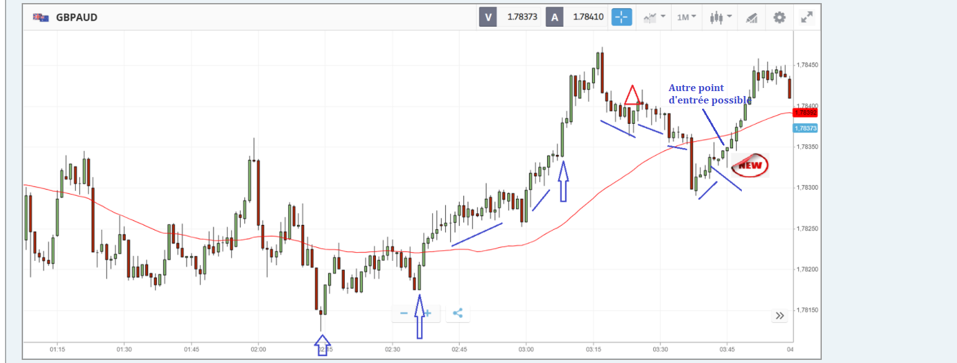Viewport: 957px width, 363px height.
Task: Click the 1.78410 buy price value
Action: coord(588,17)
